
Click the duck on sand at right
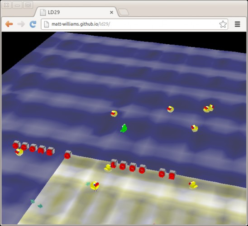193,185
